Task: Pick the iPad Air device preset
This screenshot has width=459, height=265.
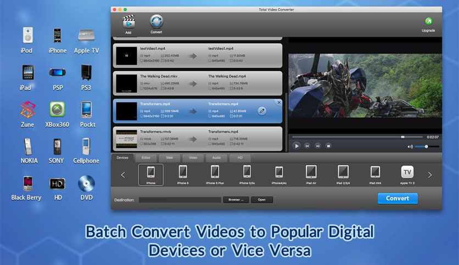Action: [x=311, y=175]
